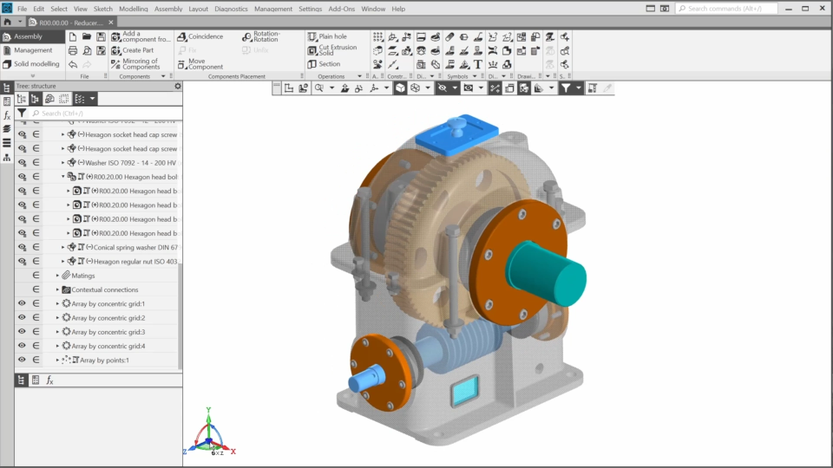Screen dimensions: 833x468
Task: Click the Create Part button
Action: (x=137, y=50)
